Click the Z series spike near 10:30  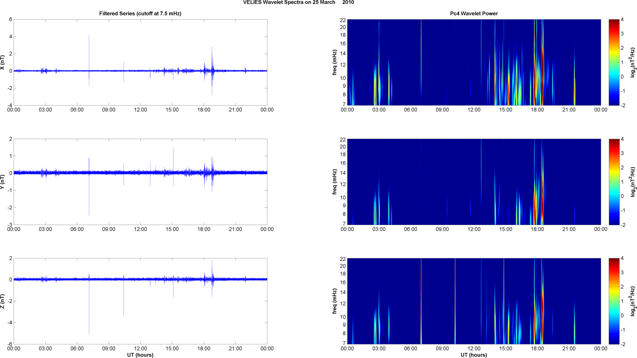tap(124, 297)
